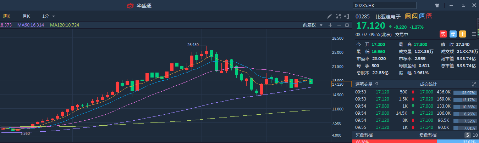The height and width of the screenshot is (143, 479).
Task: Open chart settings gear
Action: coord(347,25)
